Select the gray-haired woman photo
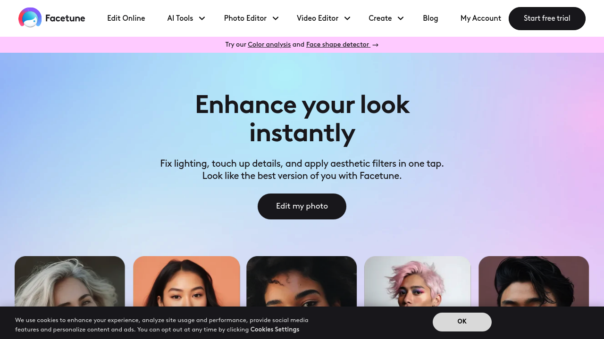This screenshot has height=339, width=604. click(x=70, y=282)
